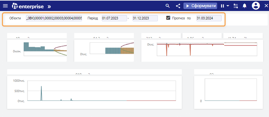
Task: Click the Період label
Action: (93, 18)
